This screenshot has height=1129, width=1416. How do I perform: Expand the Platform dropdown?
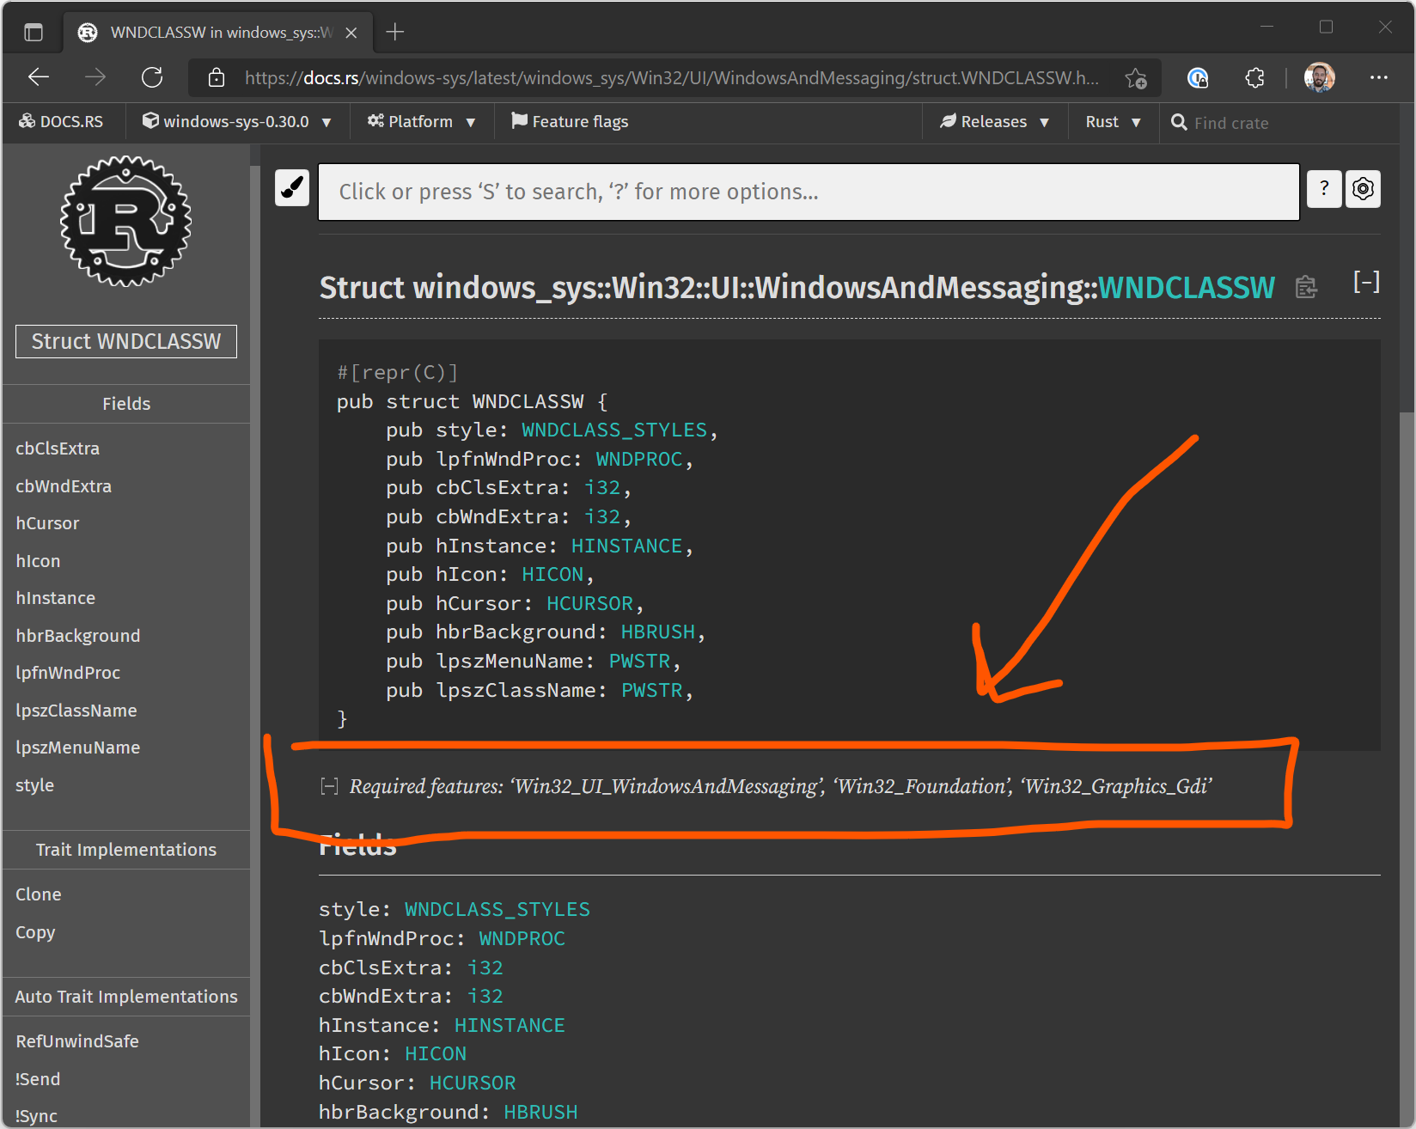tap(421, 121)
